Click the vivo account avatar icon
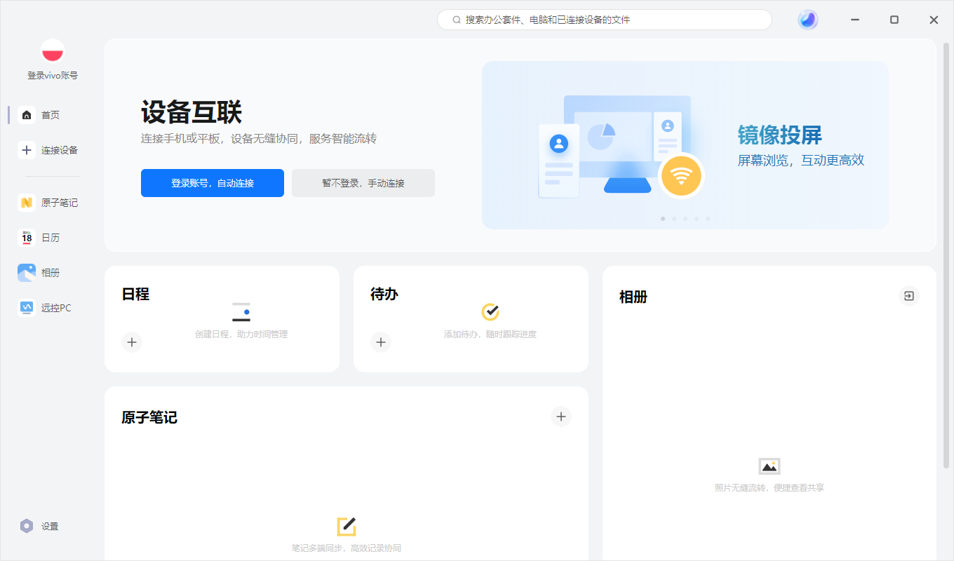954x561 pixels. pyautogui.click(x=53, y=51)
